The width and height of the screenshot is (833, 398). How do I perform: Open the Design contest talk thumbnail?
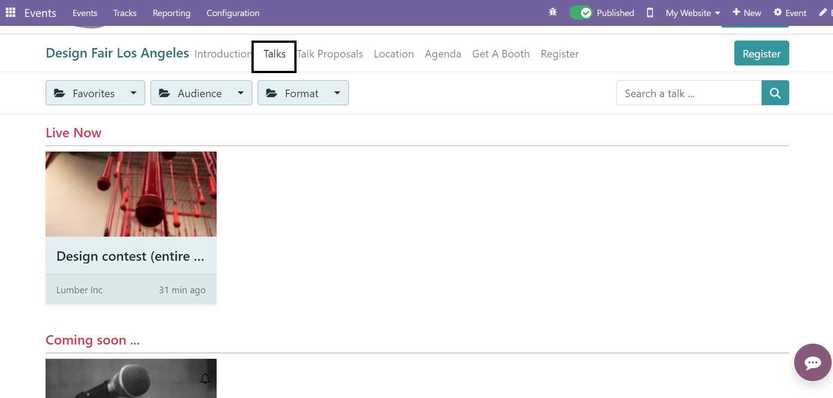tap(131, 194)
